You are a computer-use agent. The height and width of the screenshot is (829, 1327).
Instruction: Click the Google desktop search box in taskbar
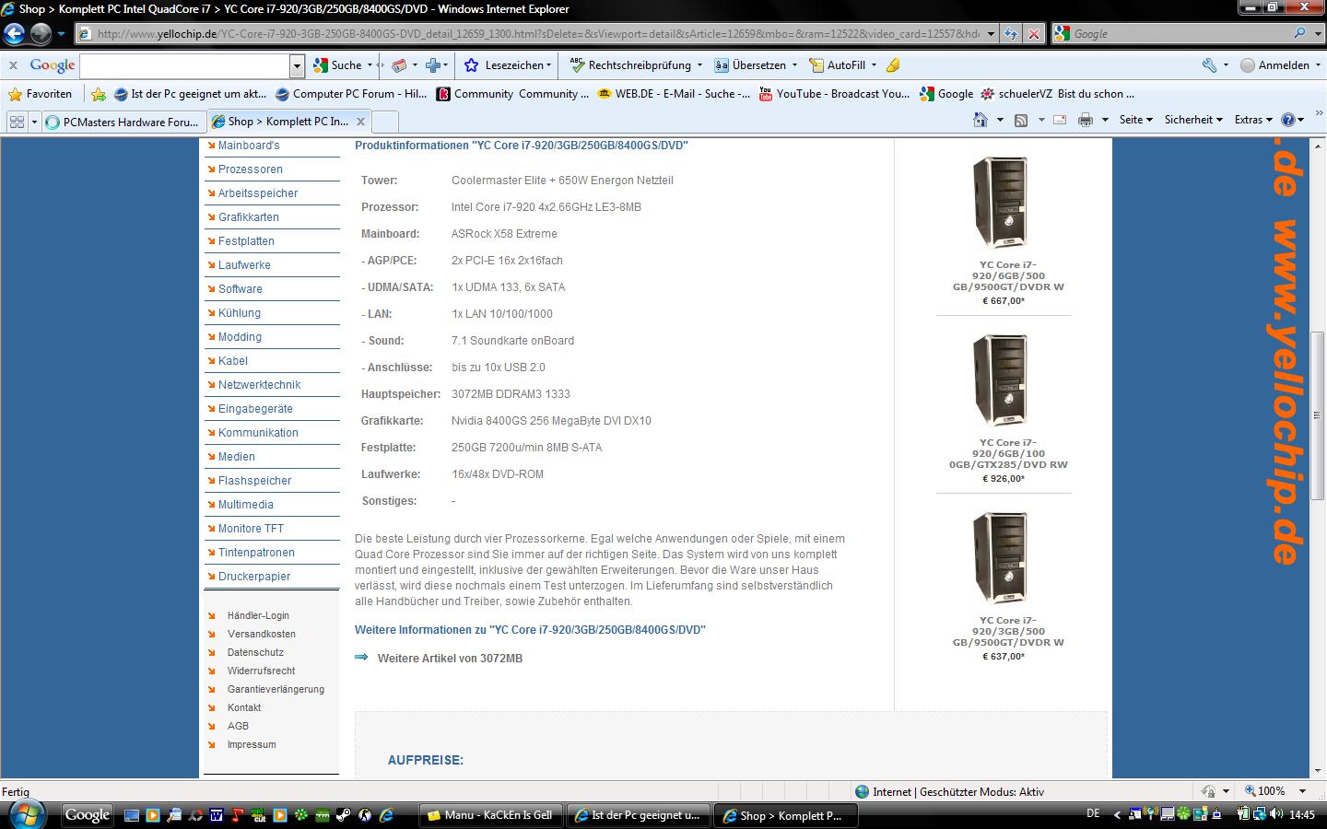point(88,815)
